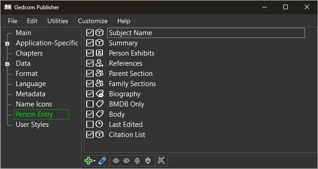Screen dimensions: 318x169
Task: Open the File menu
Action: pos(13,21)
